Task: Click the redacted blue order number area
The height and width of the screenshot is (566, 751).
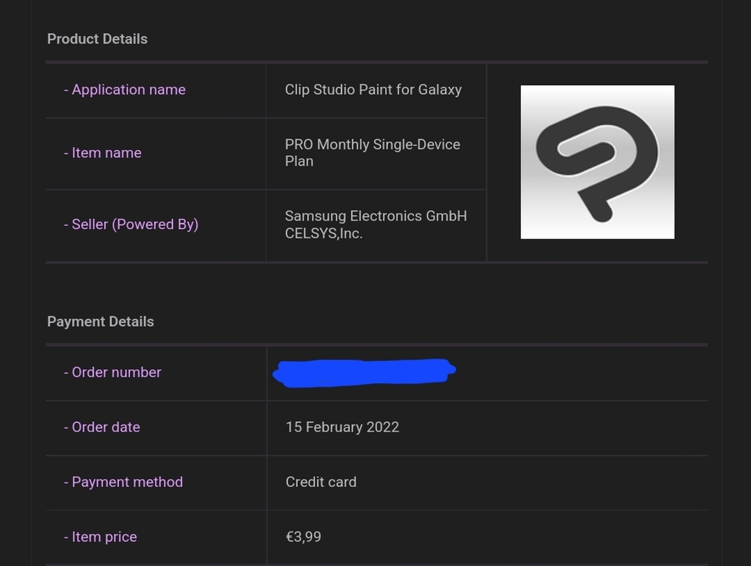Action: click(364, 372)
